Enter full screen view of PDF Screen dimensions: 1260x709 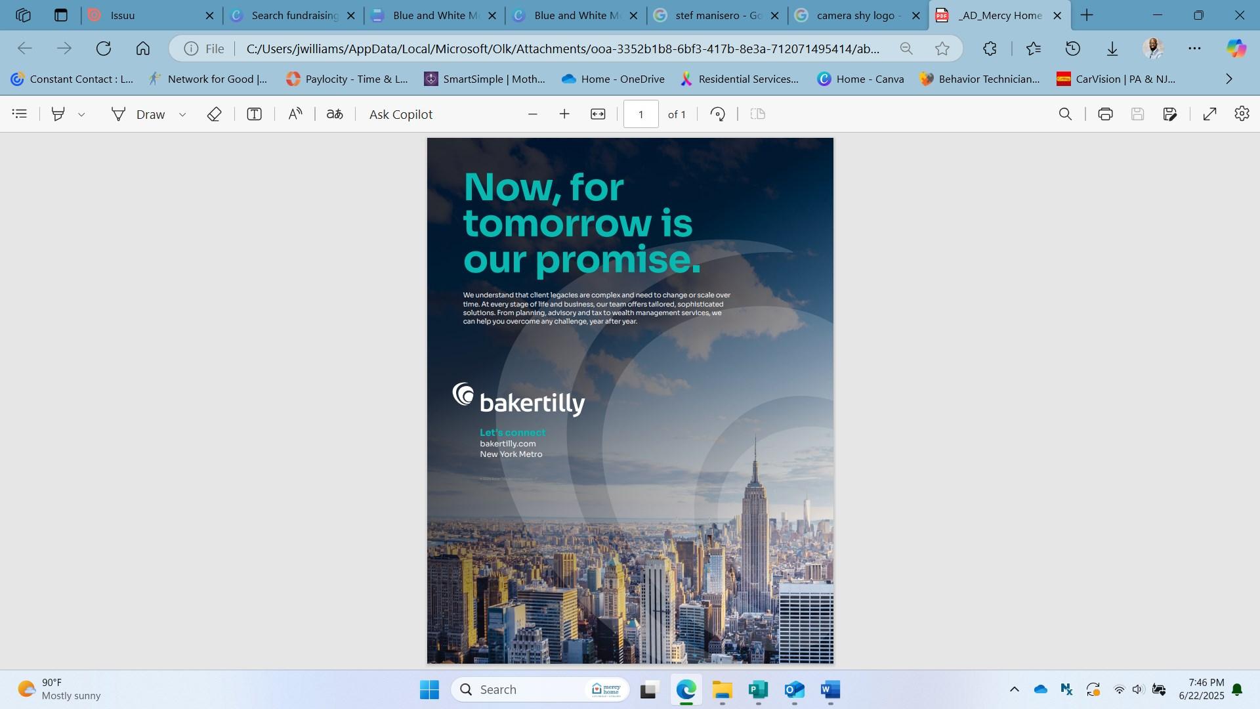(x=1209, y=114)
